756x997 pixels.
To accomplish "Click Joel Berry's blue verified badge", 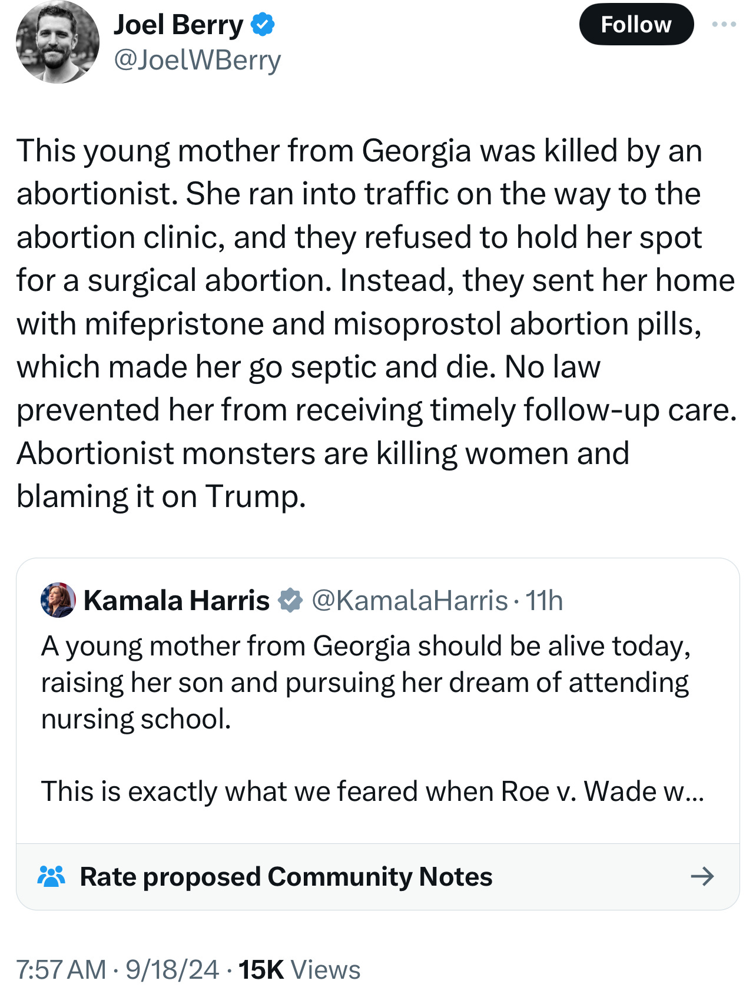I will click(x=263, y=25).
